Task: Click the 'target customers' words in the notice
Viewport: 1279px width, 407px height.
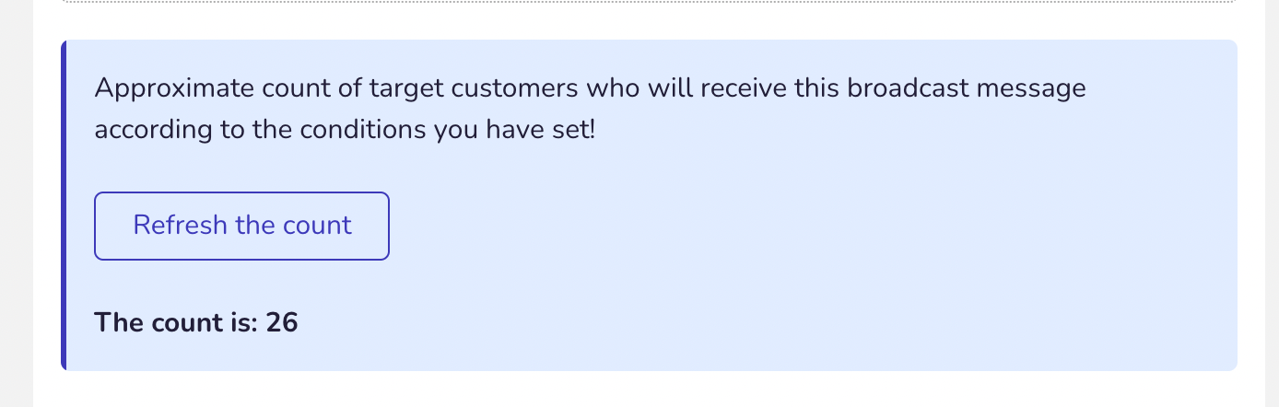Action: 474,88
